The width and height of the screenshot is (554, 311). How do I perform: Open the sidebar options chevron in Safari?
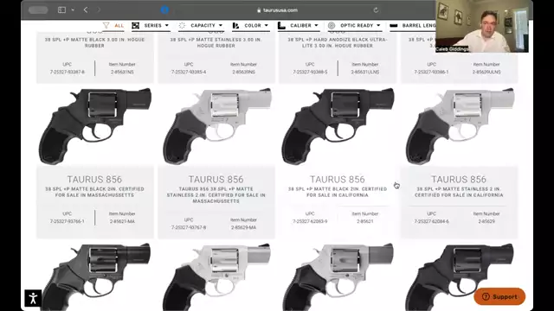click(73, 10)
